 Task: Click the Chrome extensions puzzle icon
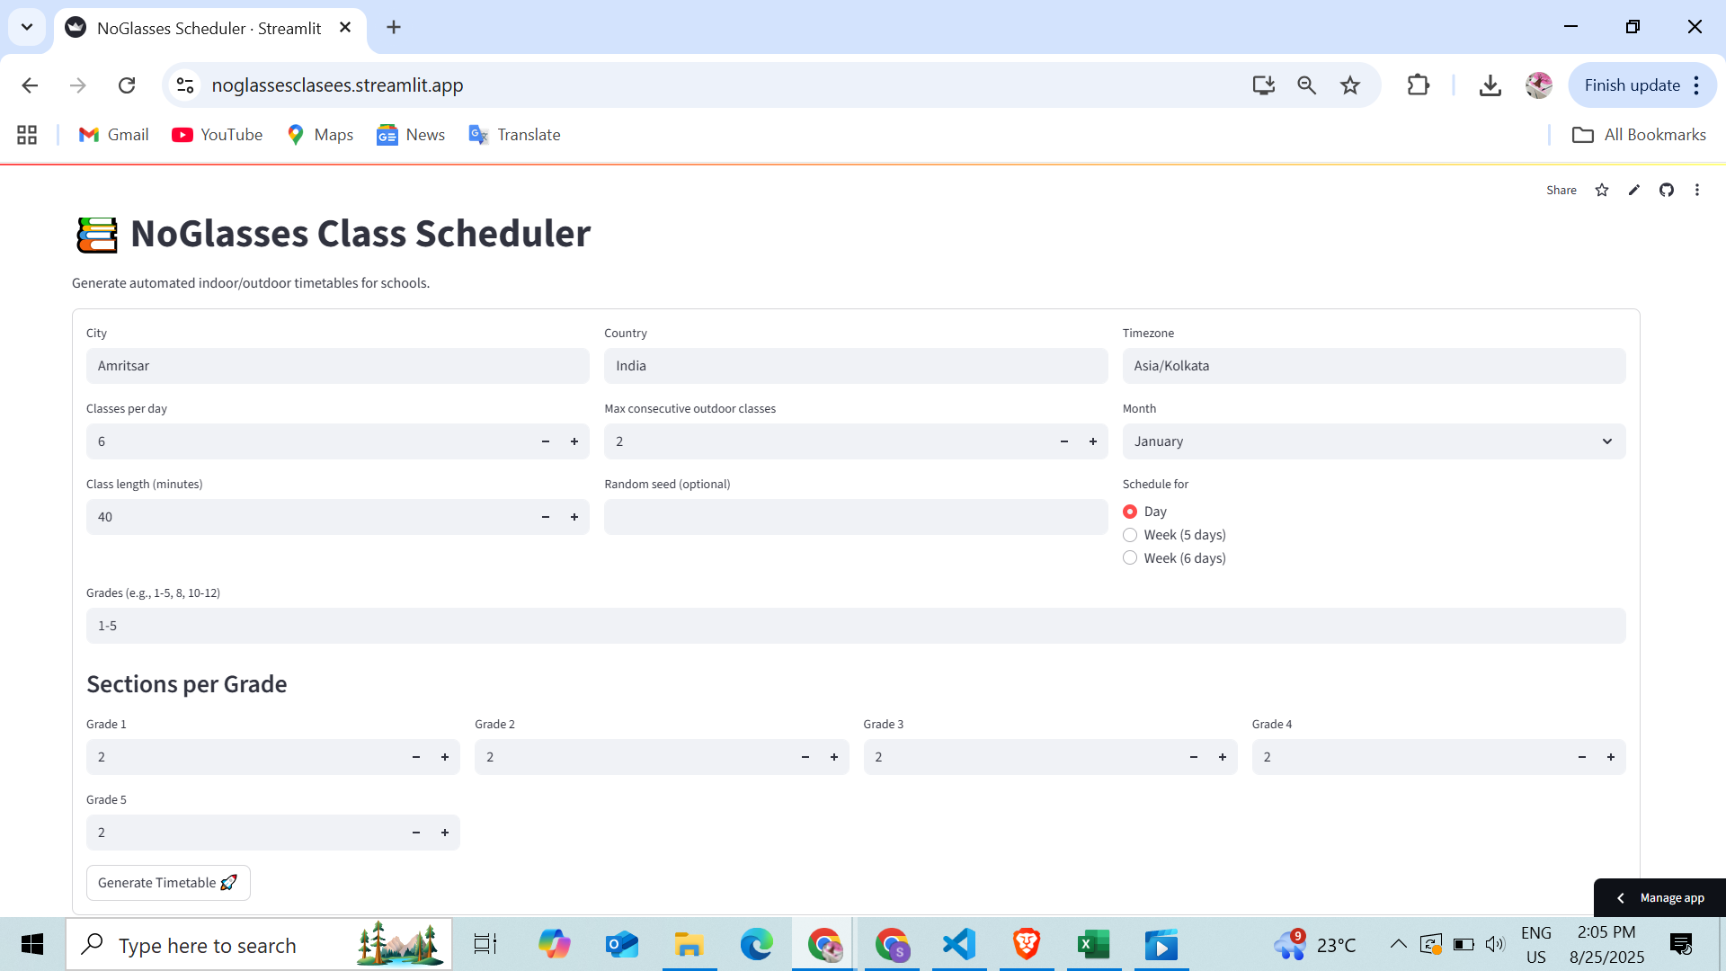click(1418, 85)
